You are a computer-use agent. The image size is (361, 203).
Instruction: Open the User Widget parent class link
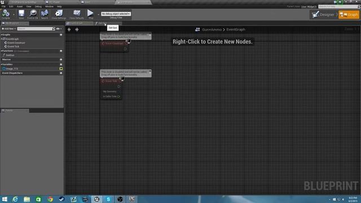point(309,7)
